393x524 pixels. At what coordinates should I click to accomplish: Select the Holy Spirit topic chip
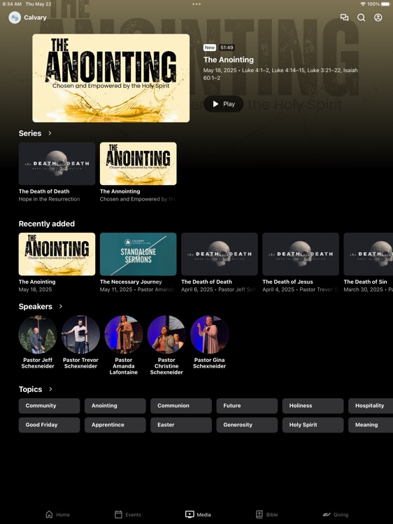click(313, 425)
